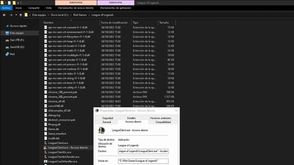Image resolution: width=294 pixels, height=165 pixels.
Task: Select api-ms-win-crt-math-l1-1-0.dll file name
Action: pyautogui.click(x=66, y=50)
